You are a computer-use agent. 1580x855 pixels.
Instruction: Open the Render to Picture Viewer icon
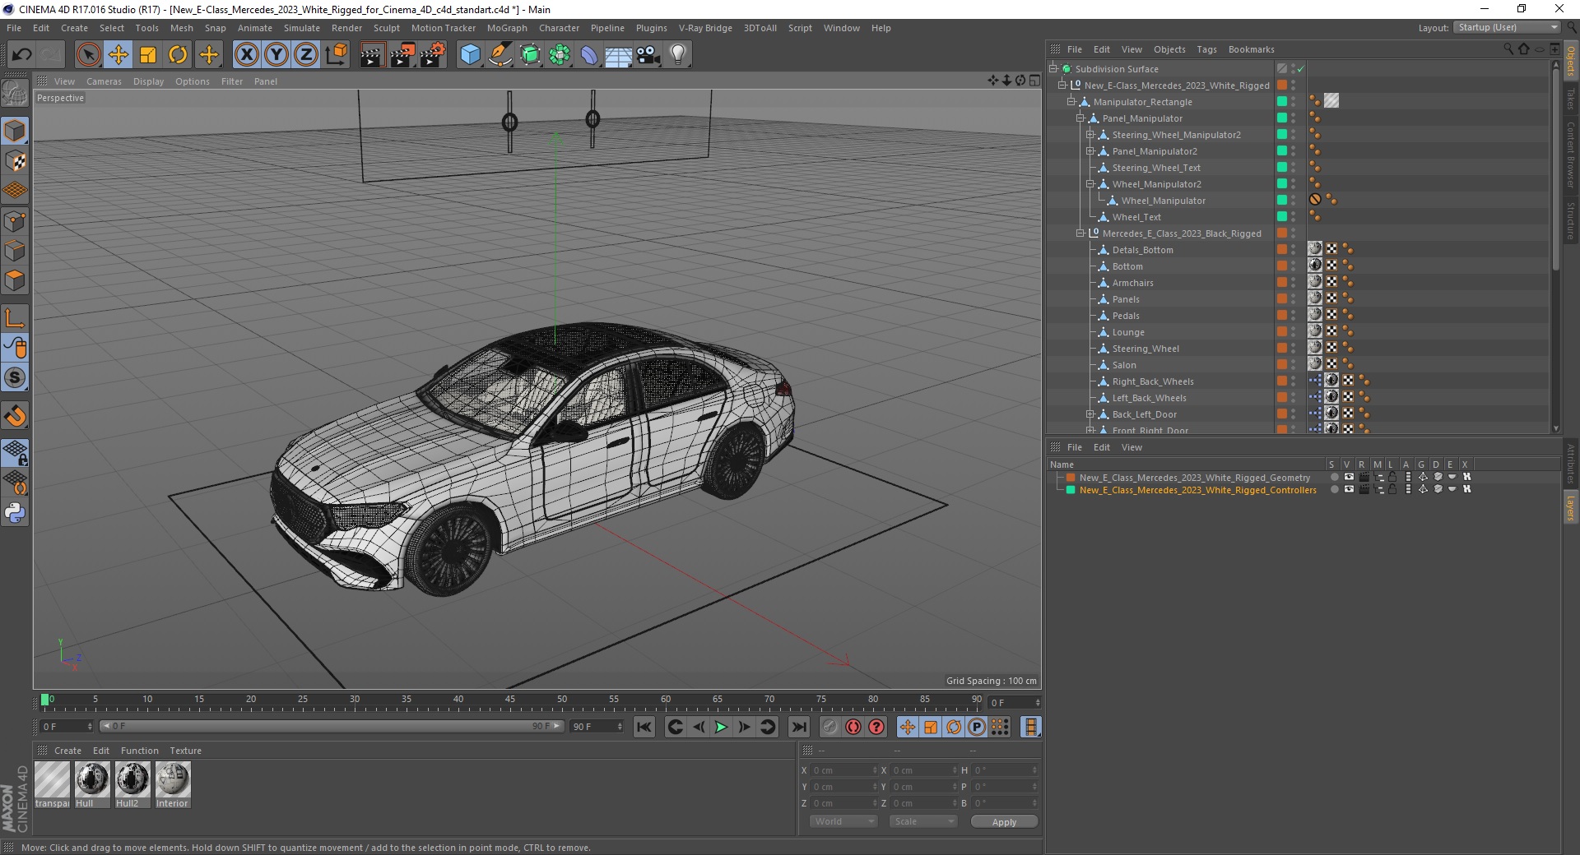pyautogui.click(x=402, y=55)
